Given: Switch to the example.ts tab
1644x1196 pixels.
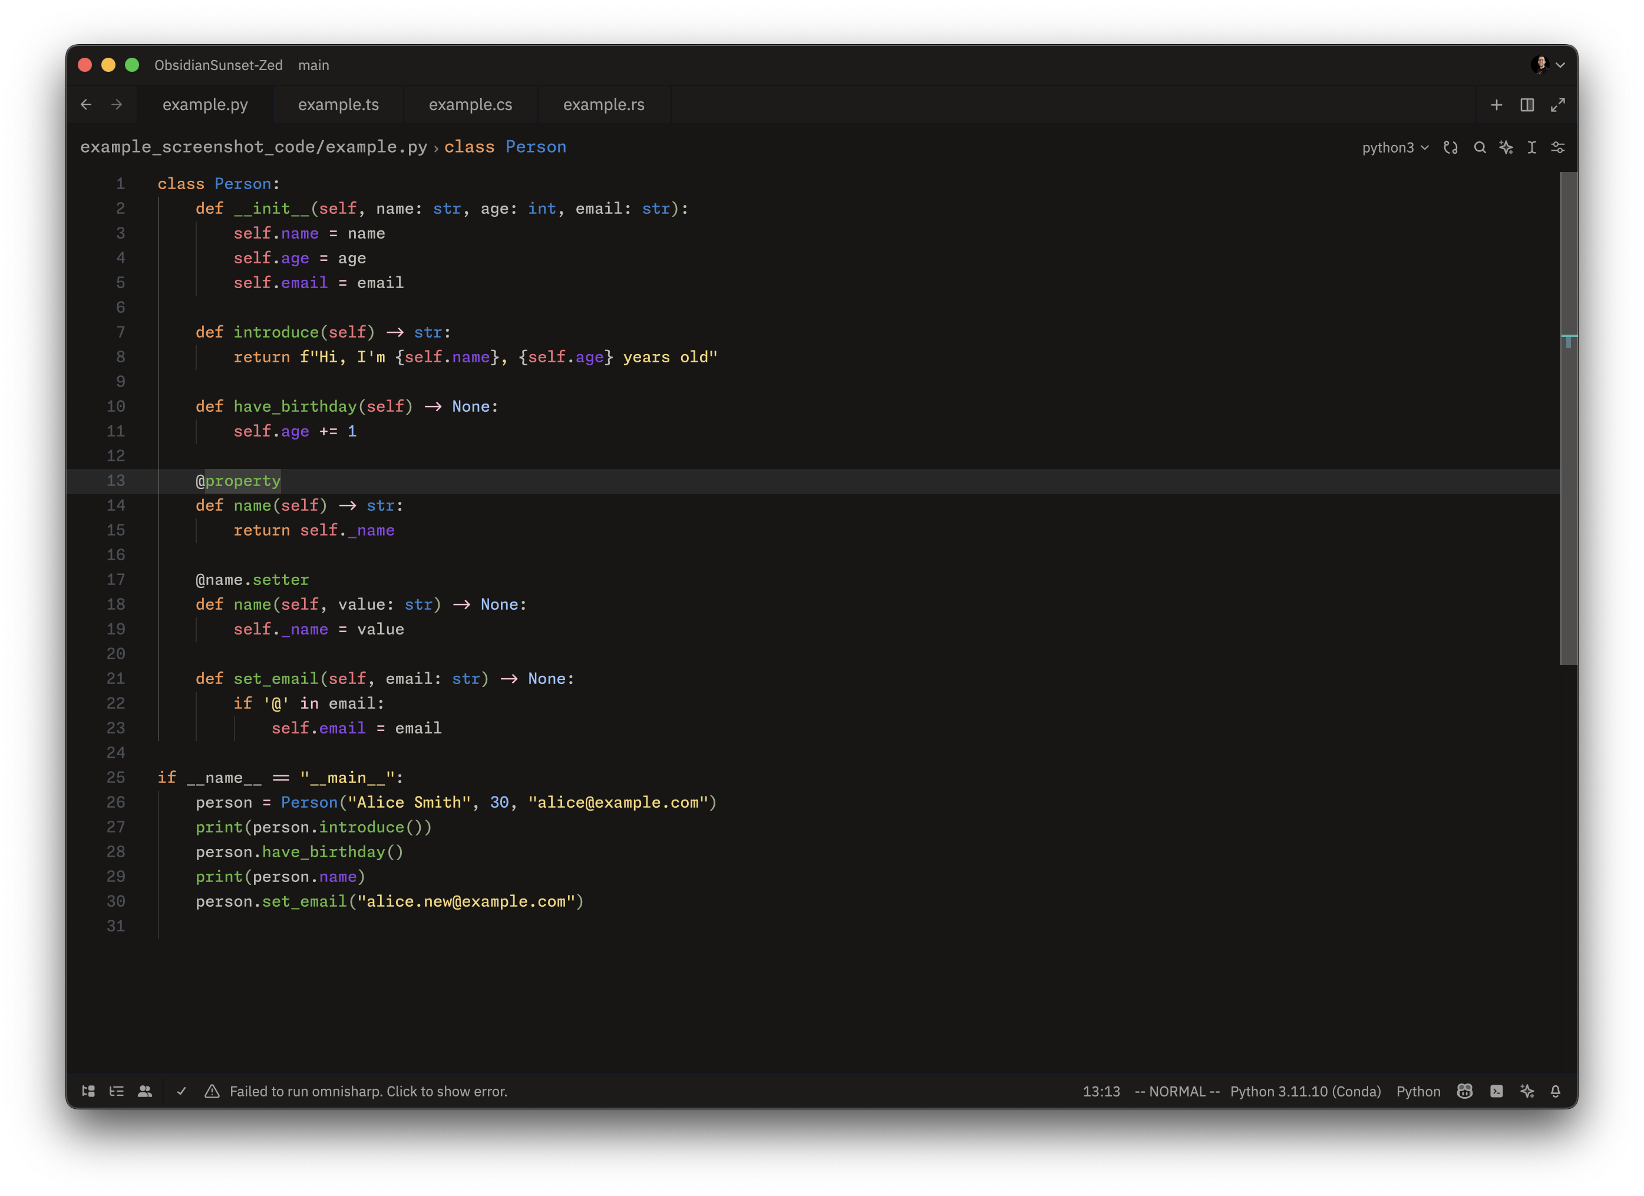Looking at the screenshot, I should coord(338,104).
